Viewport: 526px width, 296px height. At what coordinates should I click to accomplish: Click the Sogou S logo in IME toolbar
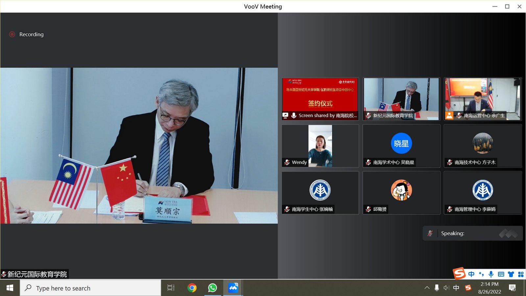click(459, 273)
